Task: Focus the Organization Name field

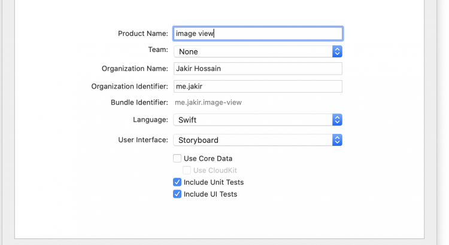Action: 257,68
